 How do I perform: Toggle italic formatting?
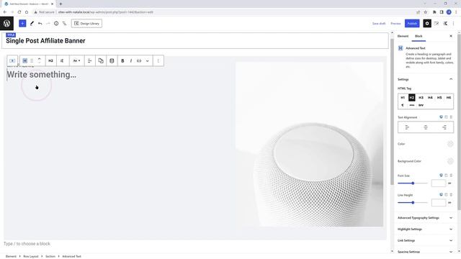click(x=131, y=60)
